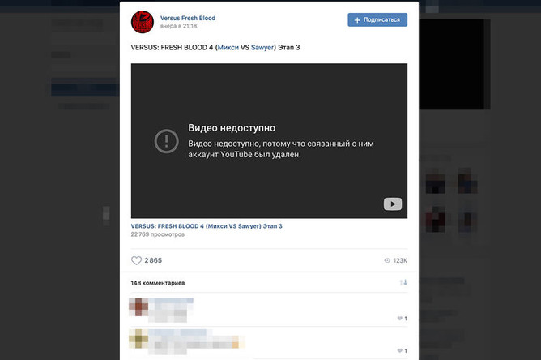Like the post with the heart icon

(x=136, y=260)
